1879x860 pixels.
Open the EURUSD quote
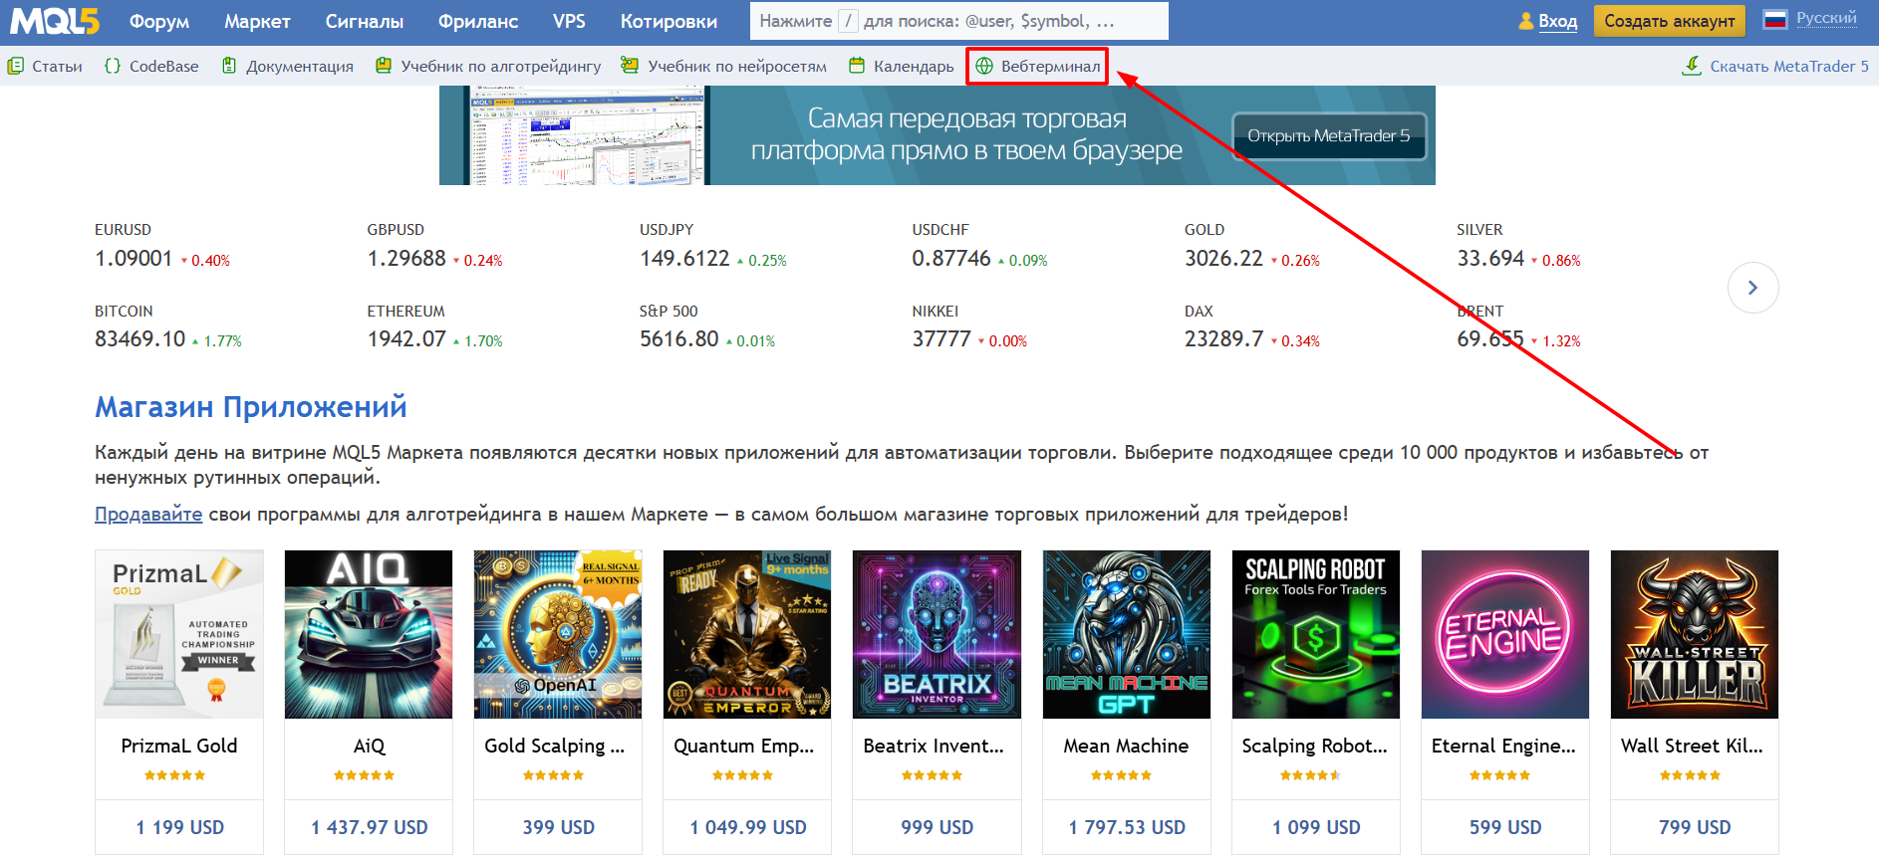click(x=162, y=246)
